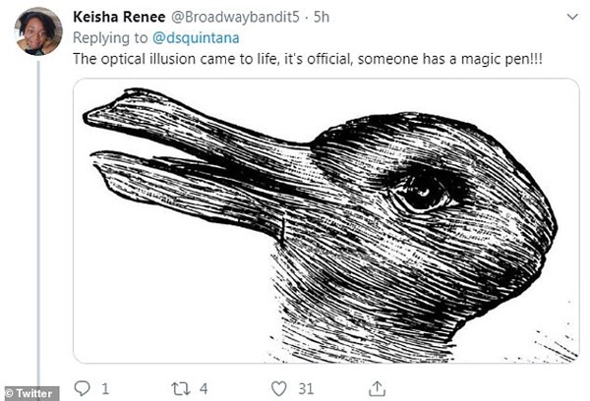Click the like count number 31
Screen dimensions: 590x401
point(307,388)
